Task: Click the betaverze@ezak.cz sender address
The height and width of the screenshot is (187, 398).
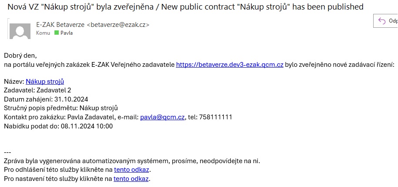Action: pyautogui.click(x=118, y=25)
